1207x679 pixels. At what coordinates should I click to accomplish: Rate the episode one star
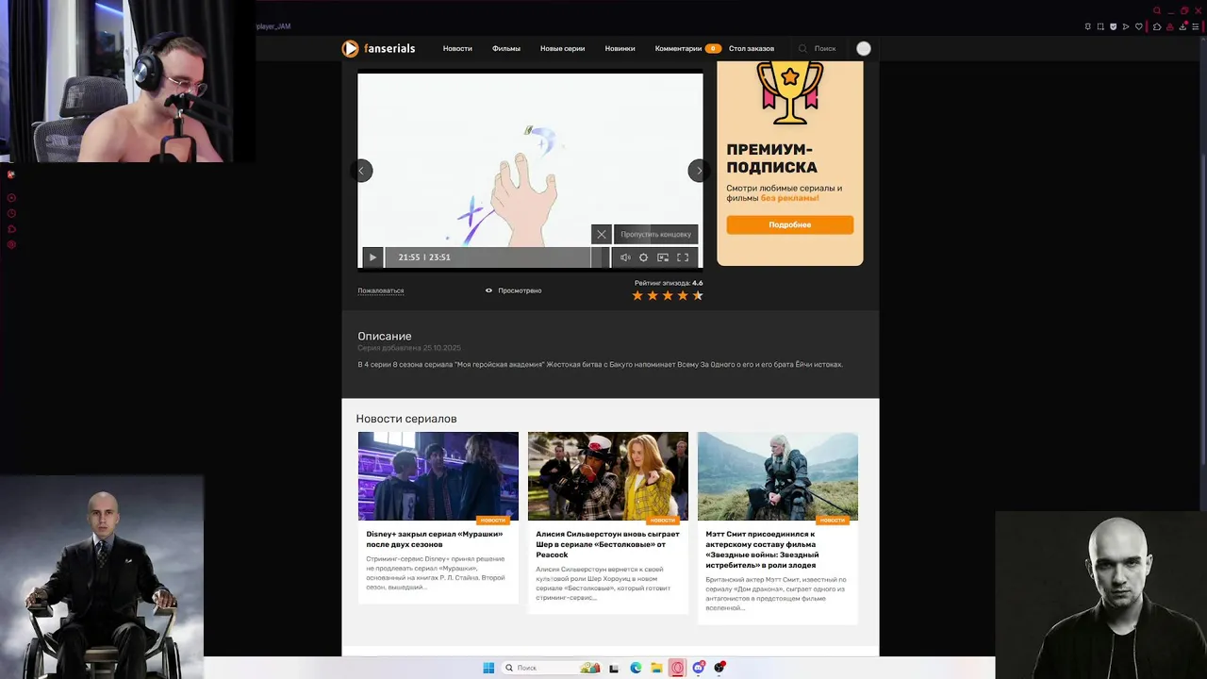637,296
